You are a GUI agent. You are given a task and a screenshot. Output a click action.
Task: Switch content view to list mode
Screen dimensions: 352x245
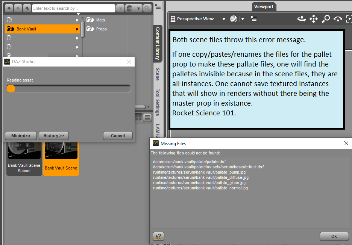(x=147, y=117)
